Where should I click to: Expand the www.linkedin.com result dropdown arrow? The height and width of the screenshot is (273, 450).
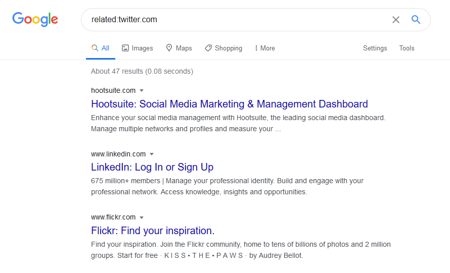coord(152,154)
